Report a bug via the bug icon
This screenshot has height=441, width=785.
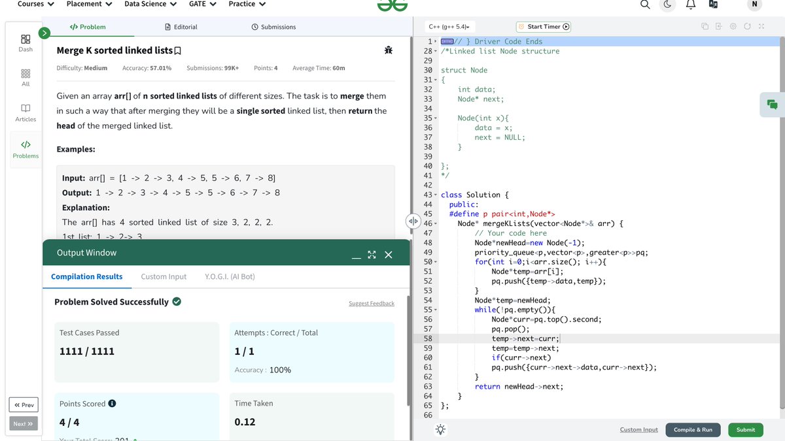coord(389,50)
